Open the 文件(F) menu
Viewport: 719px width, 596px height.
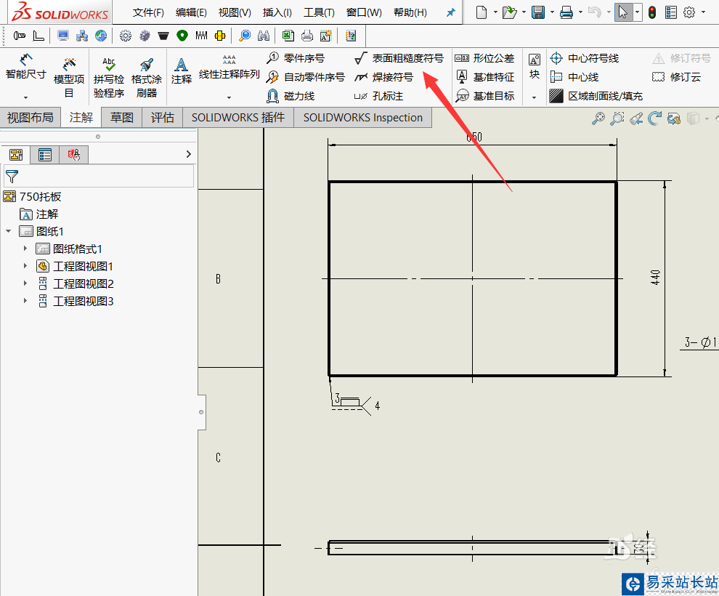point(148,12)
